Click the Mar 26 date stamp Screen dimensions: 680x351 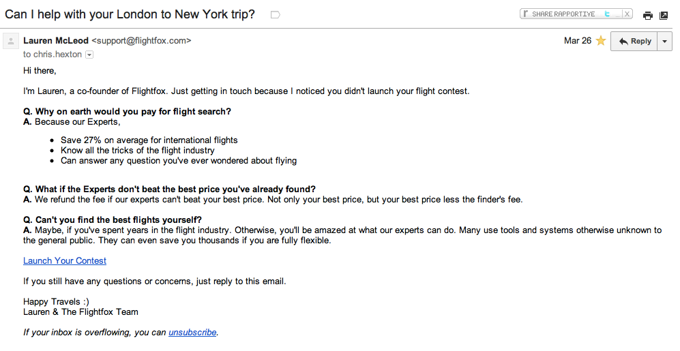(x=578, y=41)
